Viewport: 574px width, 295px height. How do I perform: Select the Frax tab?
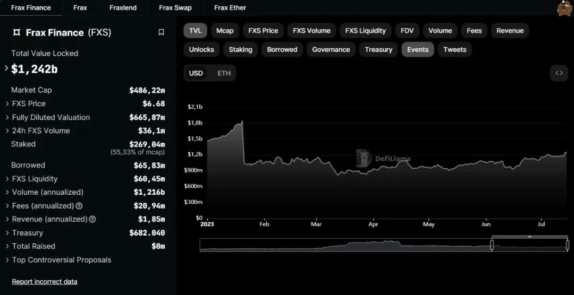(x=80, y=7)
